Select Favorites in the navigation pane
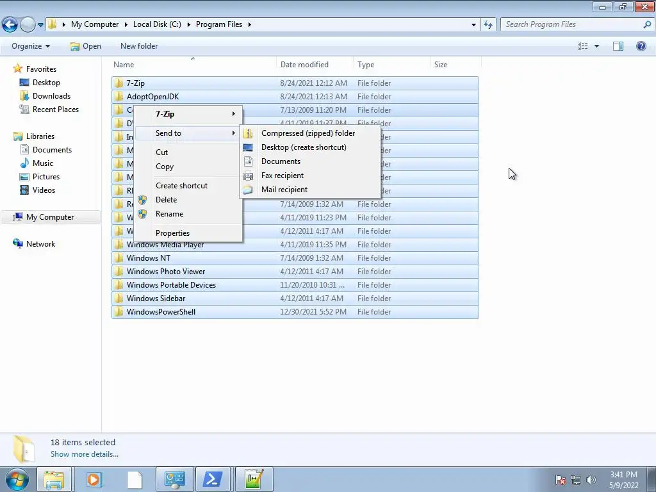This screenshot has width=656, height=492. pyautogui.click(x=41, y=69)
